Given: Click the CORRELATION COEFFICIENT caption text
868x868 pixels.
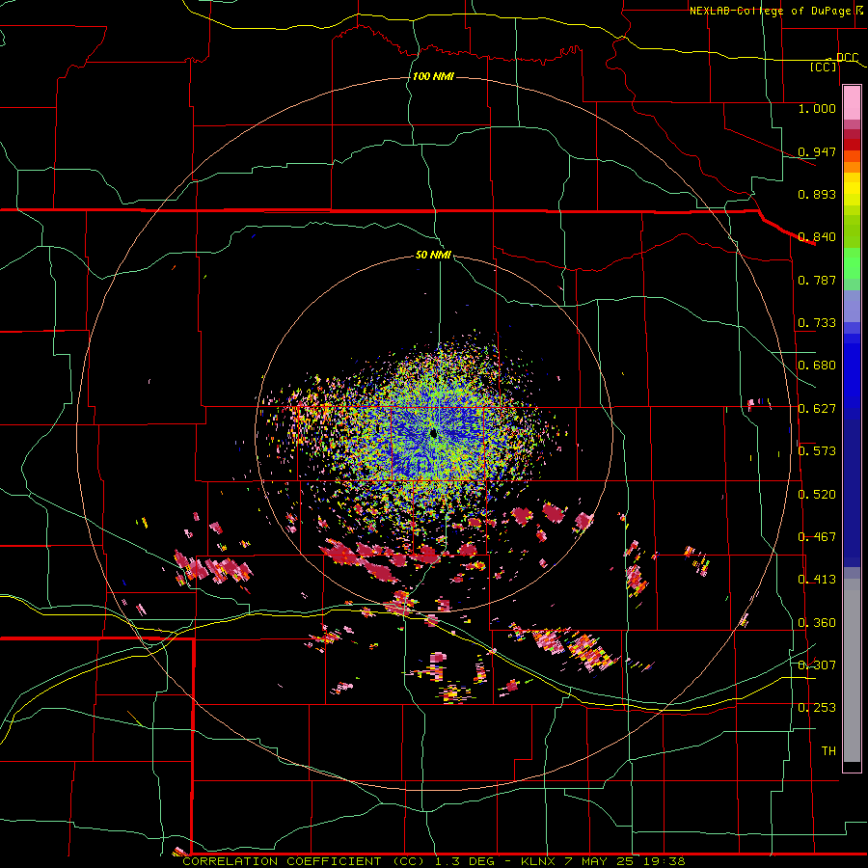Looking at the screenshot, I should tap(282, 861).
